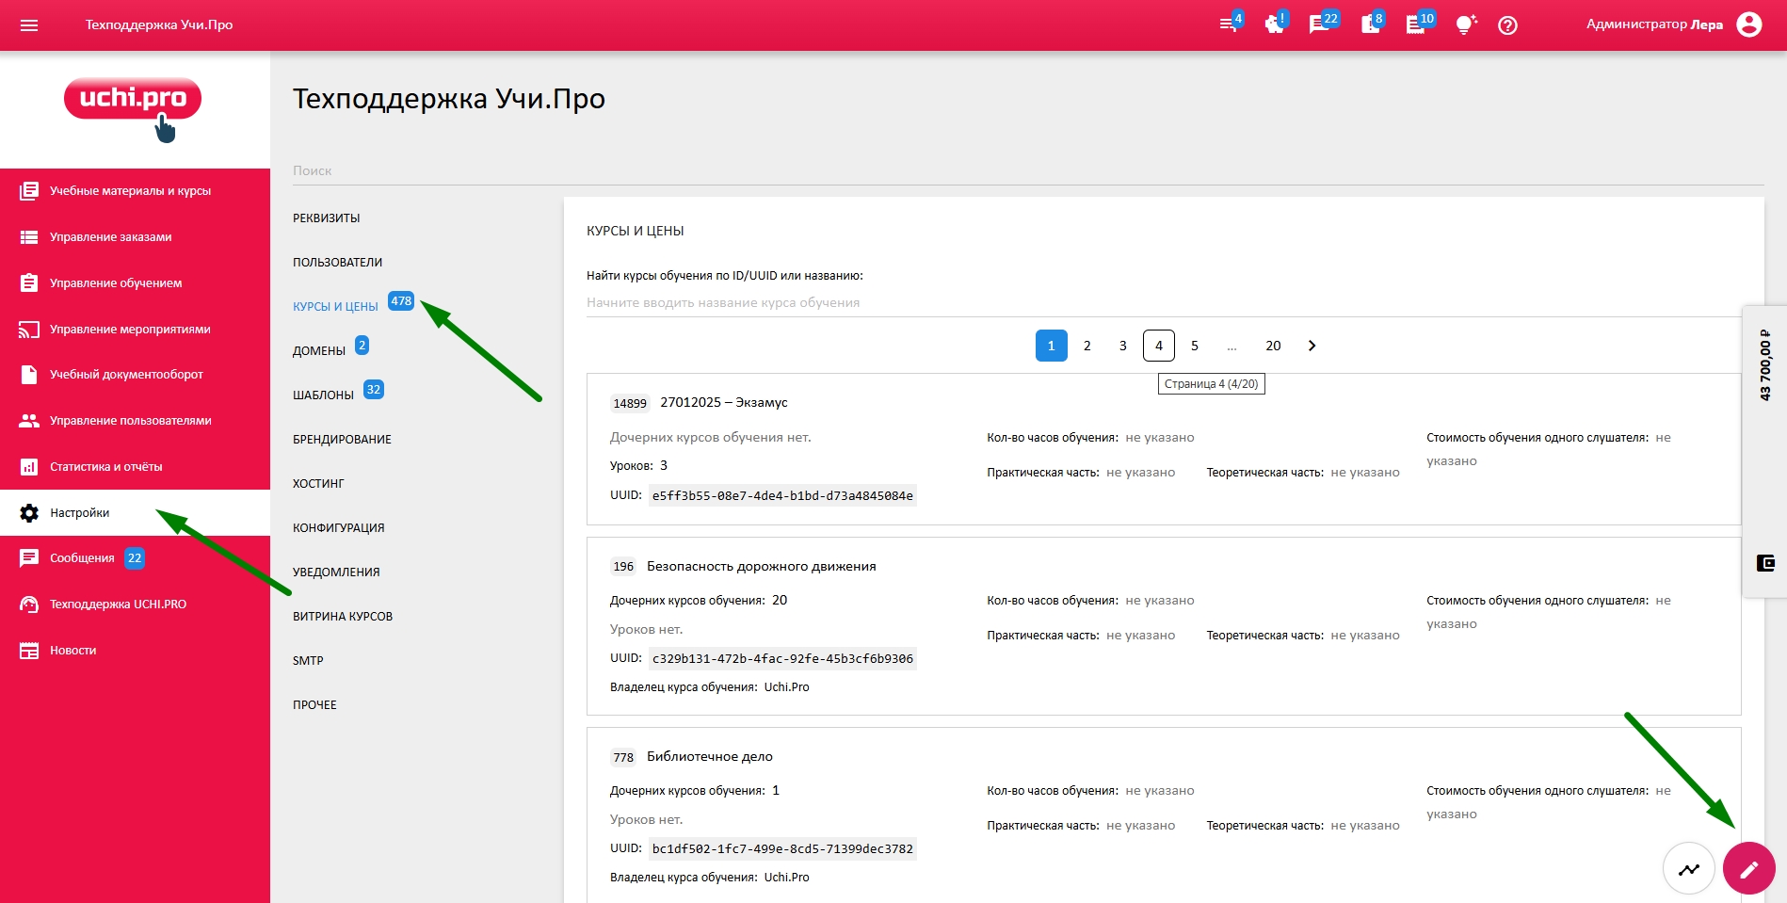Open the ВИТРИНА КУРСОВ settings section
The image size is (1787, 903).
pyautogui.click(x=343, y=617)
